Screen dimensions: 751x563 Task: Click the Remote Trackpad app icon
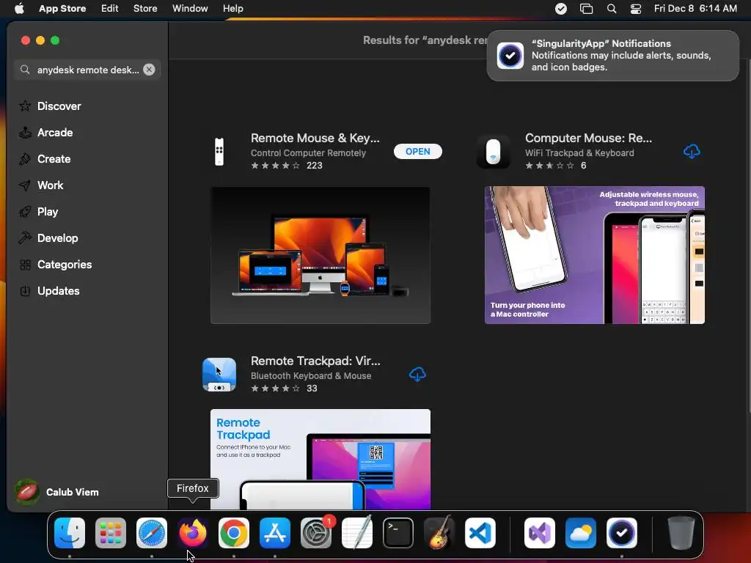point(219,375)
